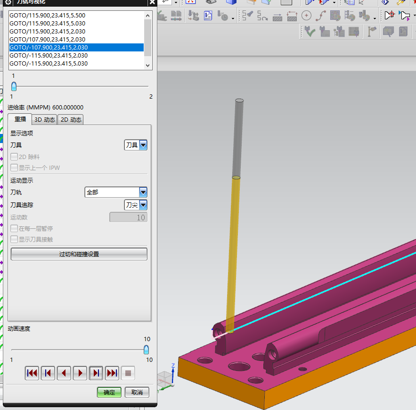
Task: Confirm with the green 确定 button
Action: coord(109,392)
